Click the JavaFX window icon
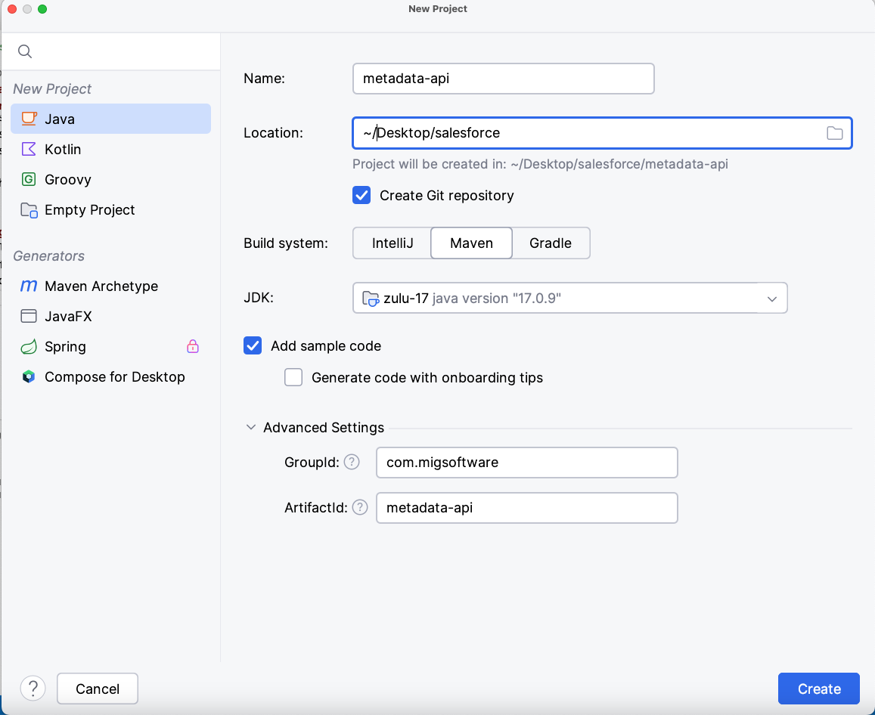The height and width of the screenshot is (715, 875). (x=29, y=316)
